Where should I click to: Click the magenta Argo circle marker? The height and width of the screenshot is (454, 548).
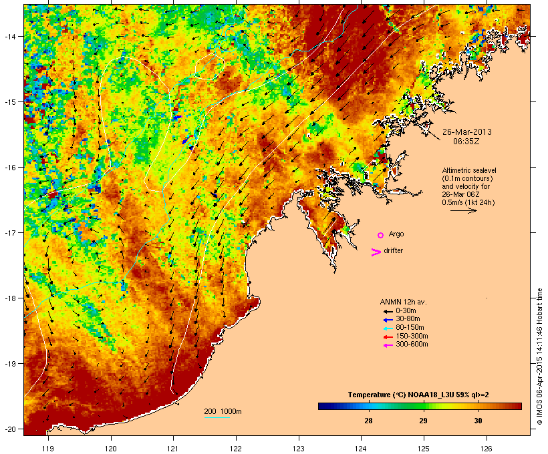(x=380, y=235)
